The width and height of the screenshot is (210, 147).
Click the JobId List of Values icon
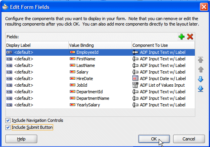click(135, 85)
